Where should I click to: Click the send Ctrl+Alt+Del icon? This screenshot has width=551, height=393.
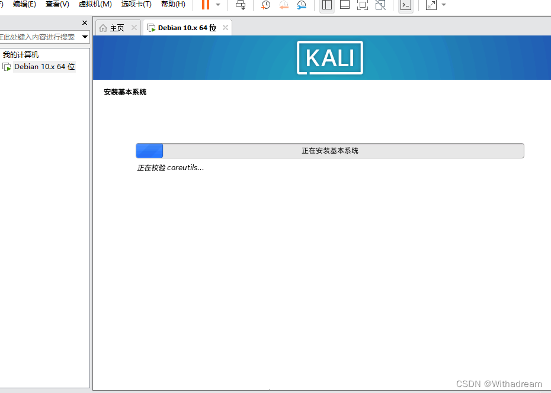click(x=241, y=5)
